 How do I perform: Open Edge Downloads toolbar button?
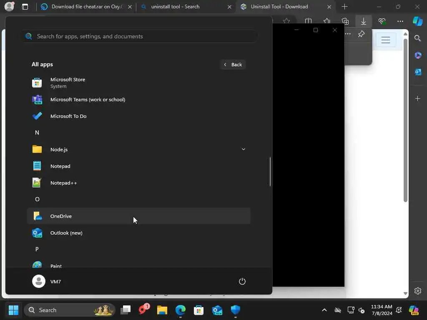364,21
